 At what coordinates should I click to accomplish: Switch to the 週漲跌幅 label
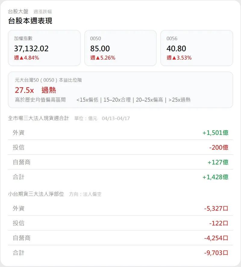click(43, 12)
